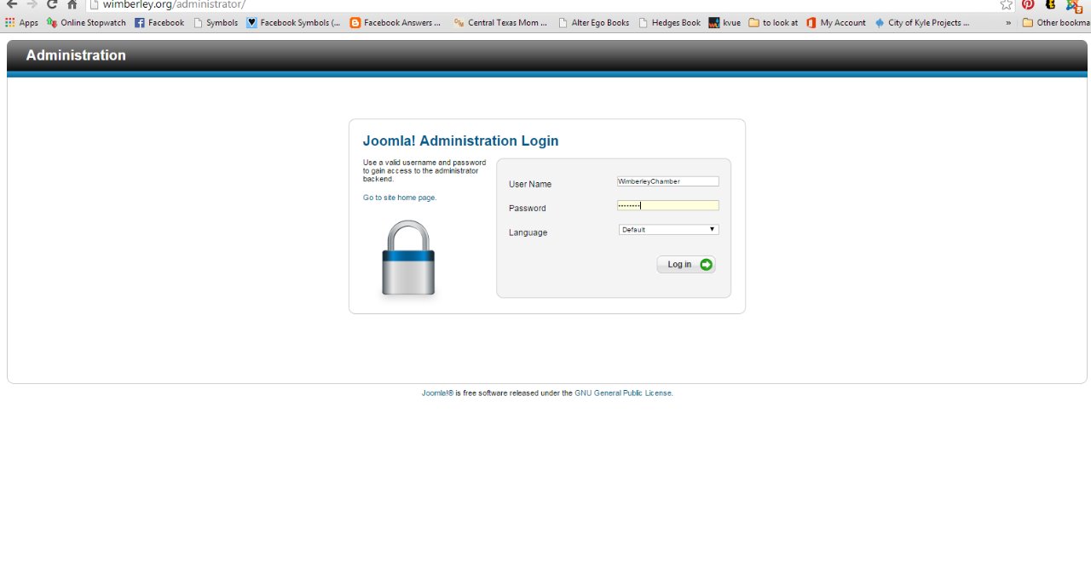Screen dimensions: 1091x562
Task: Click the padlock image
Action: [x=408, y=259]
